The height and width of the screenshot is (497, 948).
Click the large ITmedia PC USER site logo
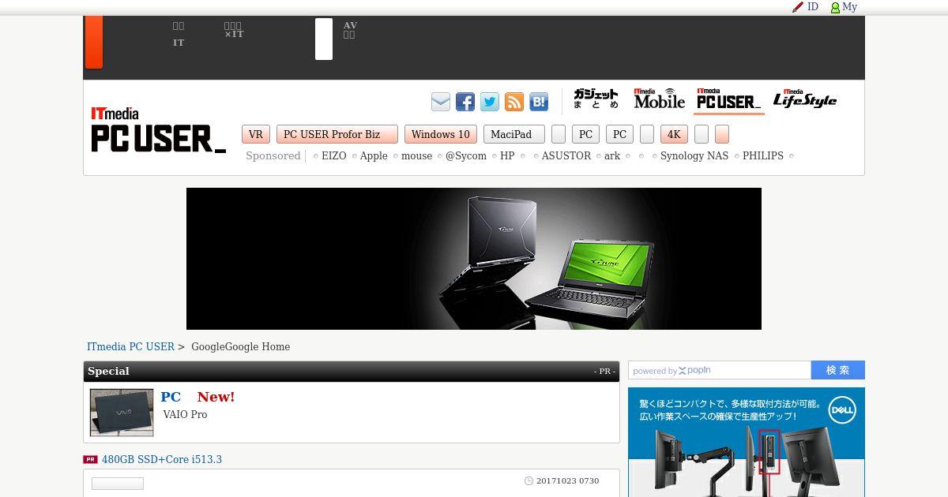click(x=158, y=130)
